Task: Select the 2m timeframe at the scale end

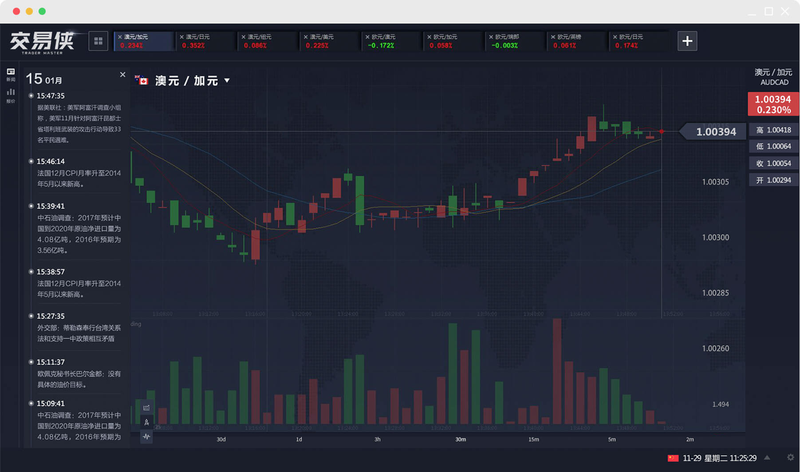Action: tap(690, 439)
